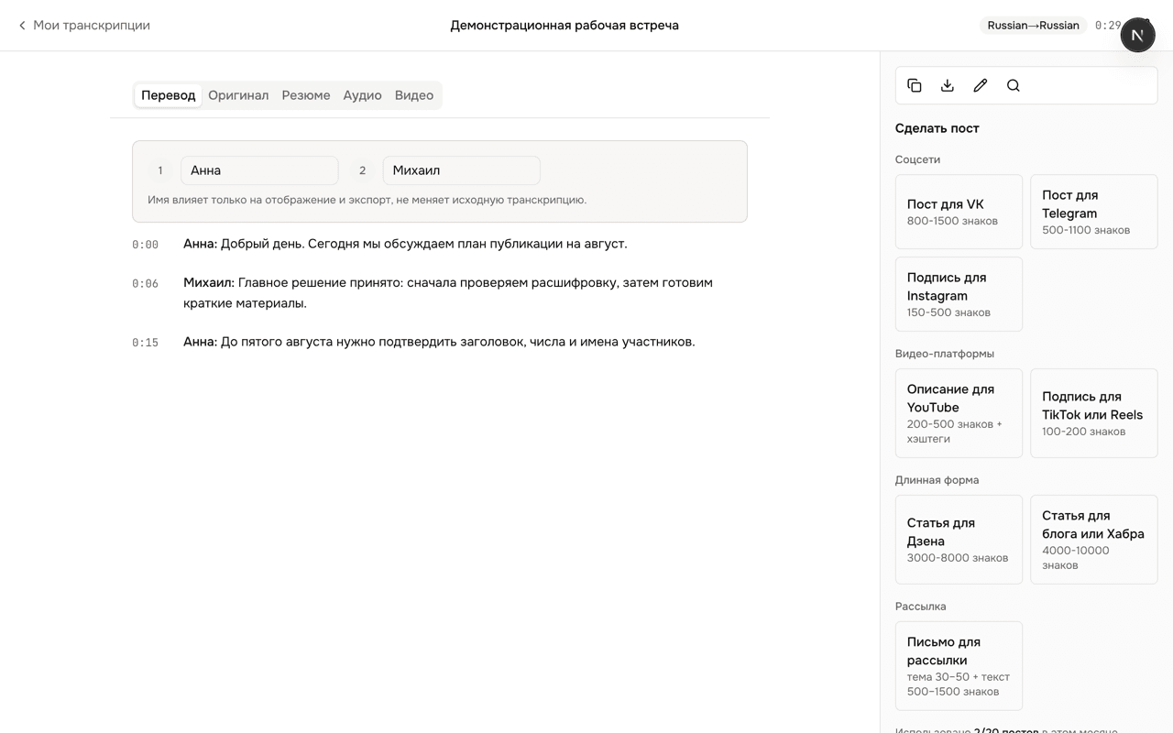The image size is (1173, 733).
Task: Select the Перевод tab
Action: click(169, 95)
